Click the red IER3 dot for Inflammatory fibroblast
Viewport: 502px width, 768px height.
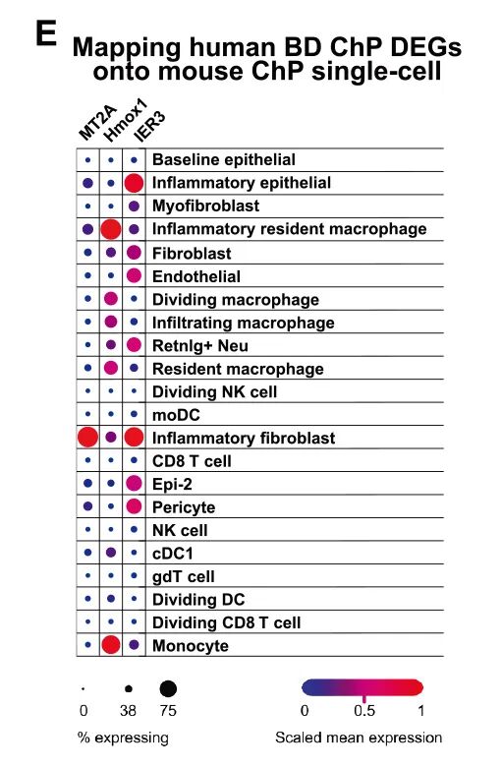tap(134, 437)
